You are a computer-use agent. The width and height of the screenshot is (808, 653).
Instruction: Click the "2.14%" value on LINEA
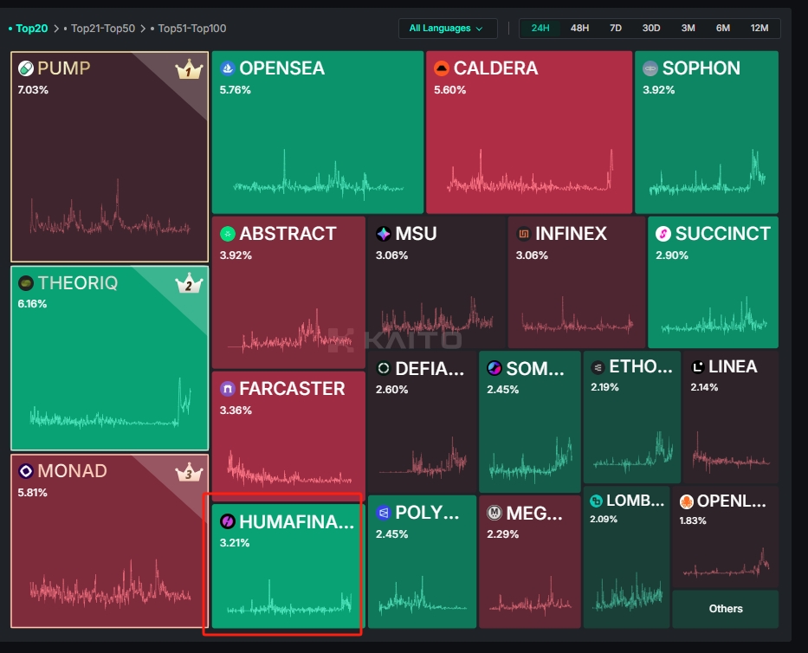coord(704,387)
